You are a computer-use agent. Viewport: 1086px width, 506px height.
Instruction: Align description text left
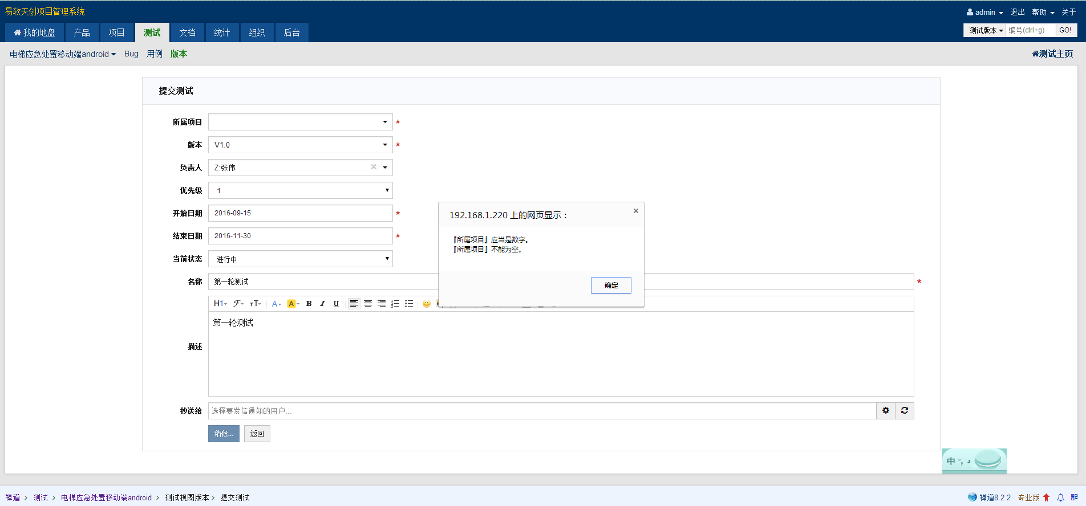[354, 304]
